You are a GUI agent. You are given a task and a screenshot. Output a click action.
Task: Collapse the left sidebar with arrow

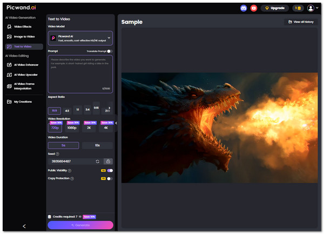(x=24, y=226)
